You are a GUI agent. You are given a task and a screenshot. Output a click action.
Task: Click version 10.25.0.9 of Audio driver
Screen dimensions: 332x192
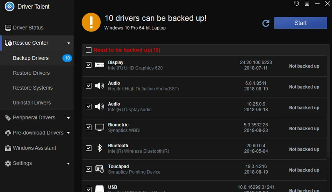[256, 104]
